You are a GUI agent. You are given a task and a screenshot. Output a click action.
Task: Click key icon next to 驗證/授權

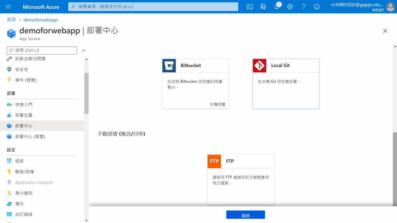(x=9, y=172)
